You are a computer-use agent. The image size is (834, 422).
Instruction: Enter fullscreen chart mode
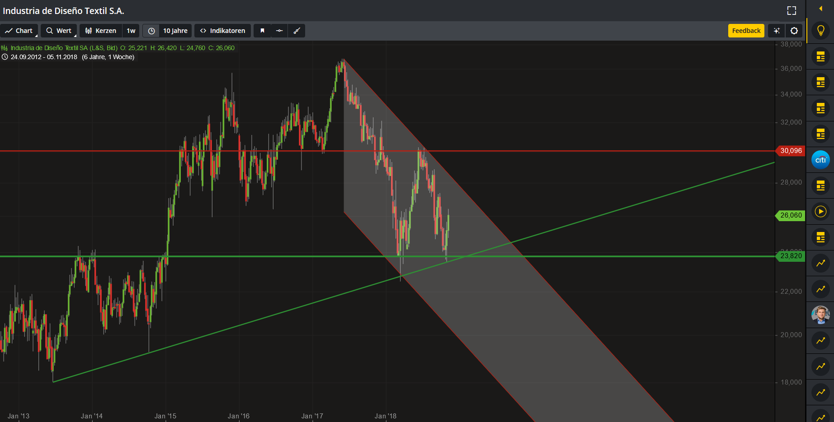(x=792, y=11)
